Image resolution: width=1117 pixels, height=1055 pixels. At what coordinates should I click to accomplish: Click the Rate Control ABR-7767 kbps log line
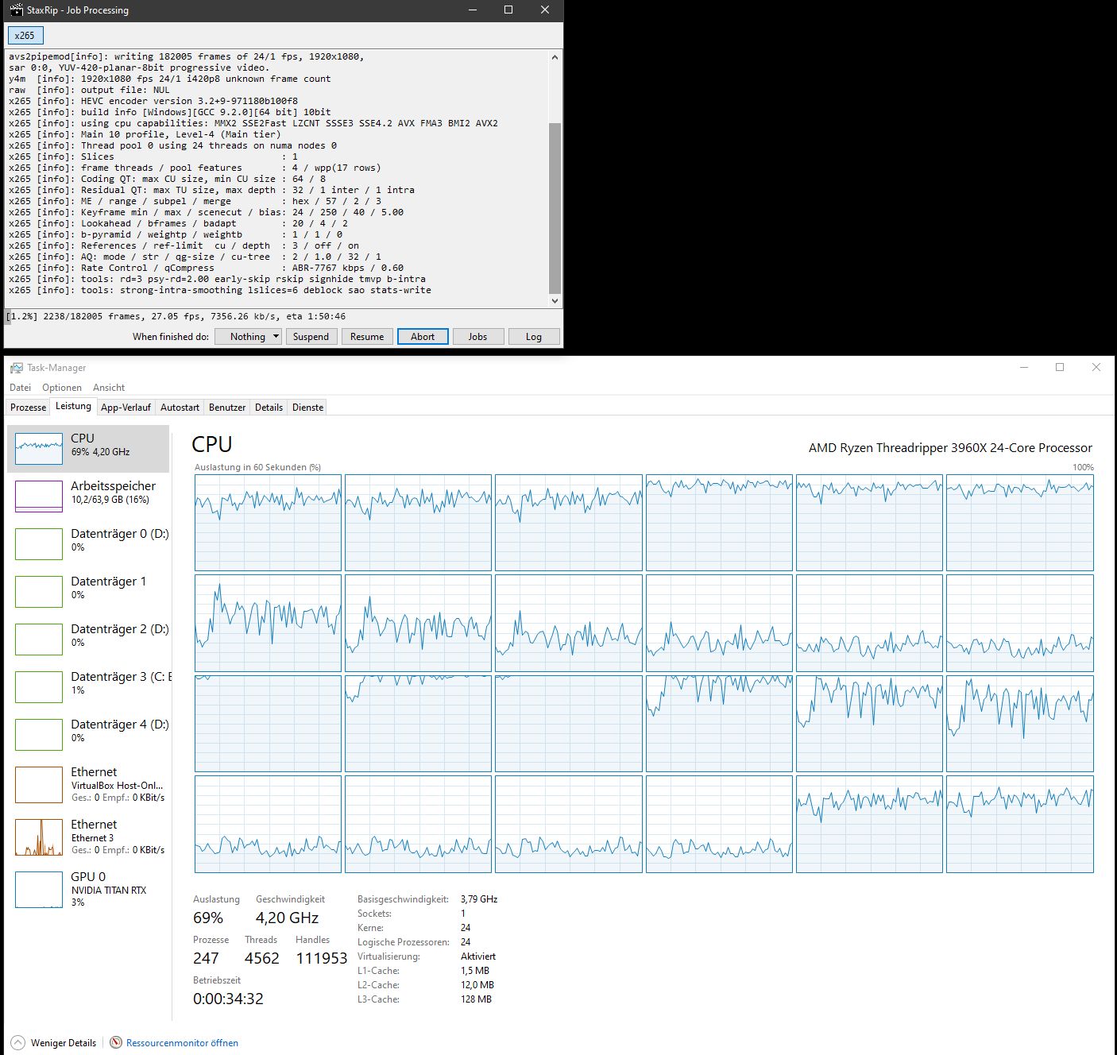pos(206,268)
